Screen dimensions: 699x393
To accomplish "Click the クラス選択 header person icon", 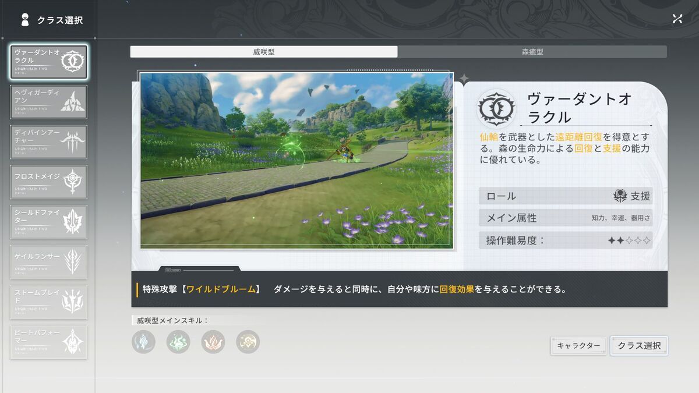I will 24,20.
